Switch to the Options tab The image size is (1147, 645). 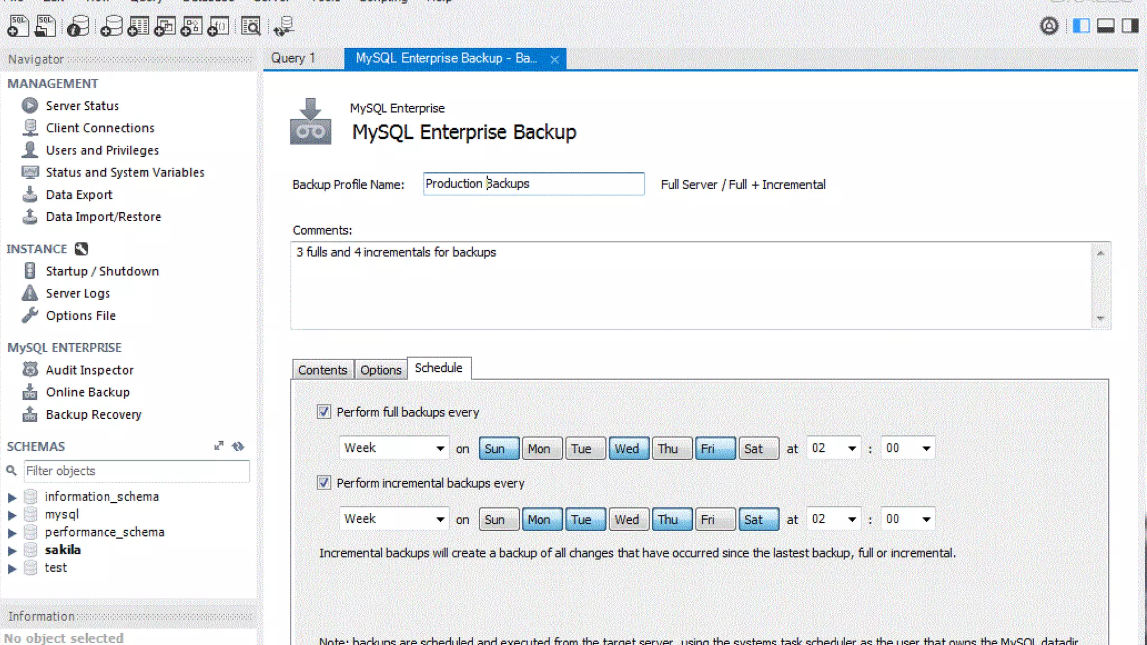381,370
